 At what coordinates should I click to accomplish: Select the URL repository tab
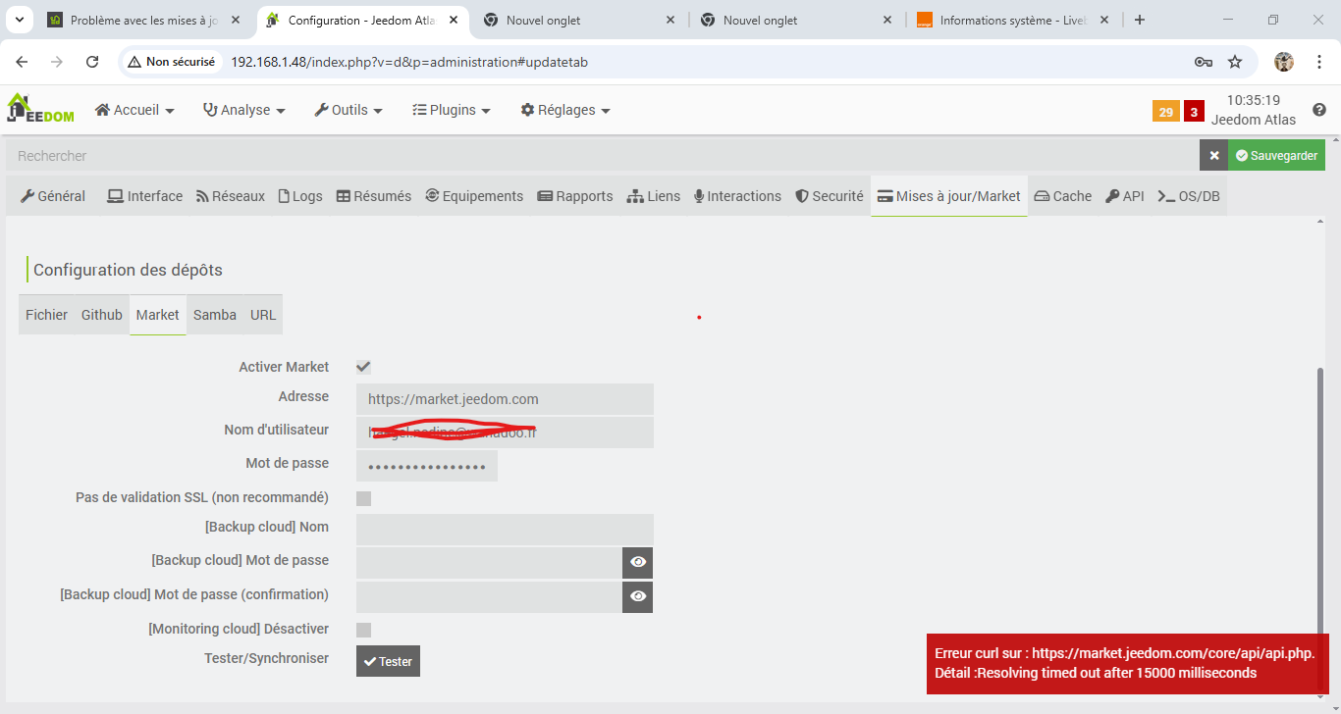pyautogui.click(x=263, y=315)
